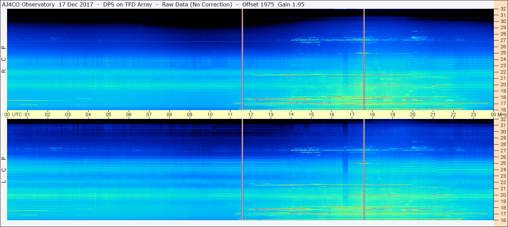The image size is (508, 227).
Task: Click 29 MHz label on LCP frequency scale
Action: (x=503, y=138)
